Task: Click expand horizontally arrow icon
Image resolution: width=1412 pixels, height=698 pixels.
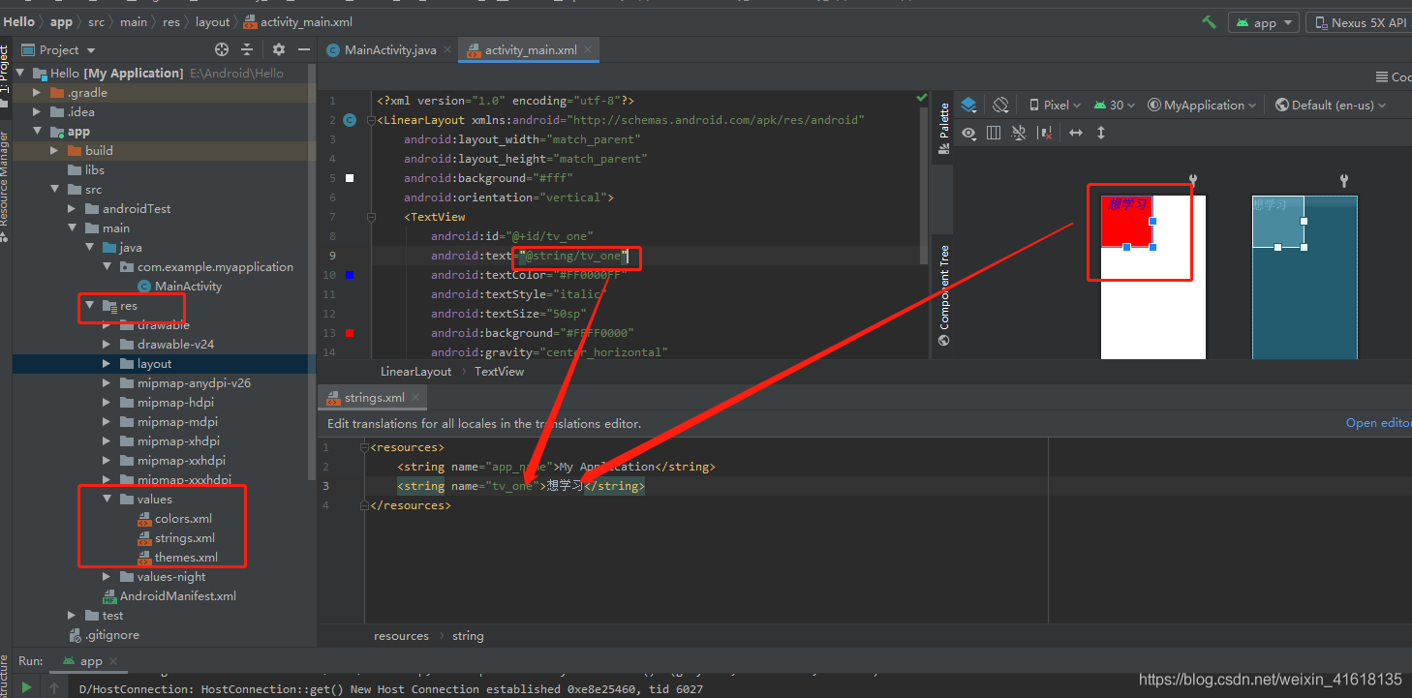Action: pyautogui.click(x=1075, y=133)
